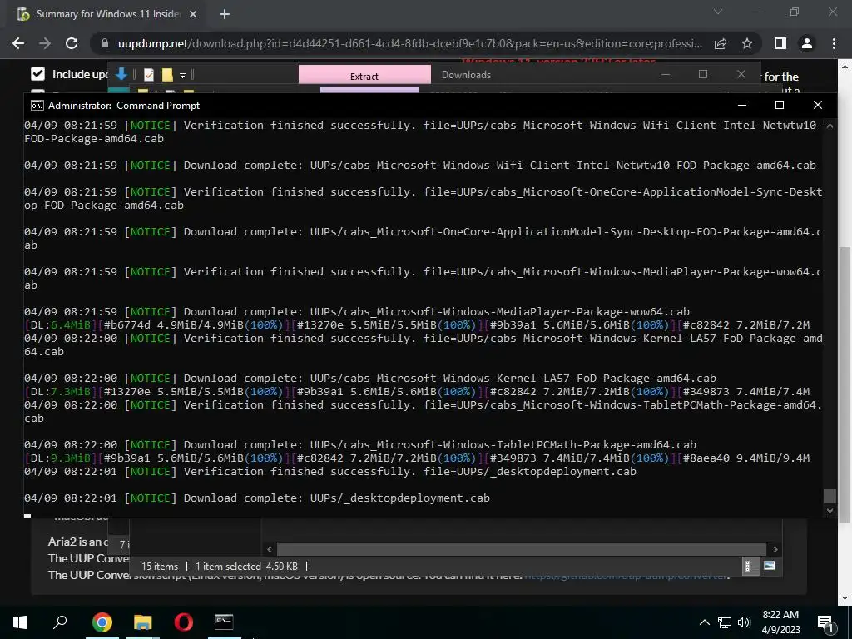This screenshot has height=639, width=852.
Task: Open a new Chrome tab
Action: click(x=225, y=14)
